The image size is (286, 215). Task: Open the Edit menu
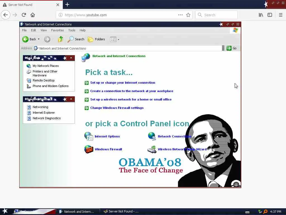coord(34,30)
